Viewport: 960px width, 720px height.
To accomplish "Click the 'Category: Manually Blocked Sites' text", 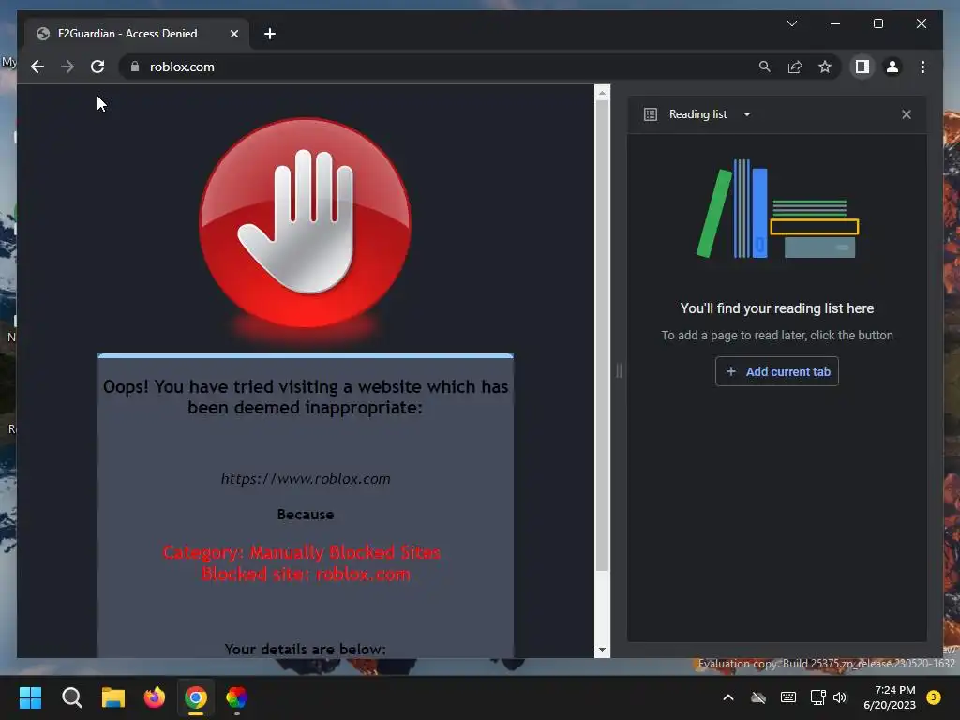I will [302, 552].
